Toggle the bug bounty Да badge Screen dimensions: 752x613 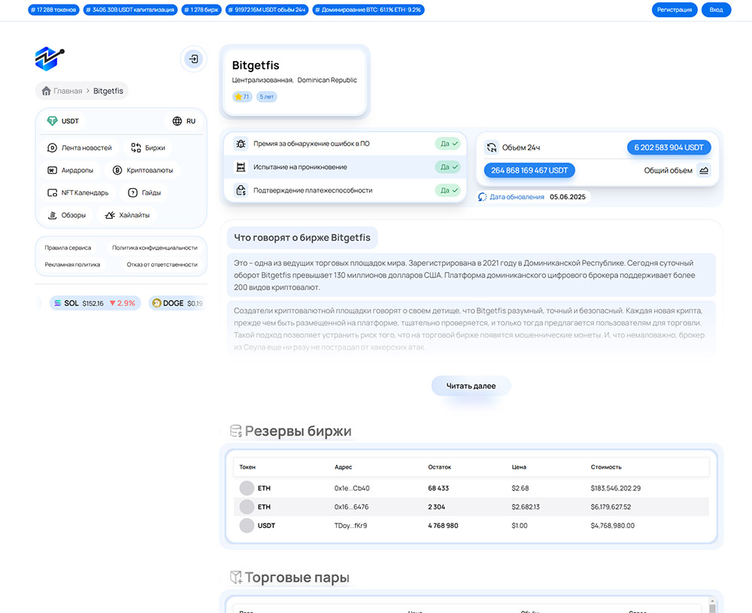point(448,144)
